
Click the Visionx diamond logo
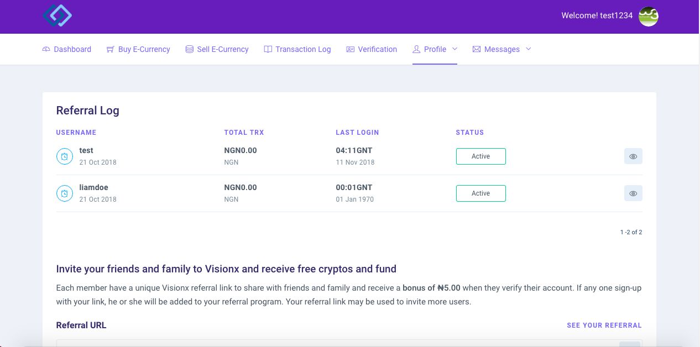pos(58,15)
